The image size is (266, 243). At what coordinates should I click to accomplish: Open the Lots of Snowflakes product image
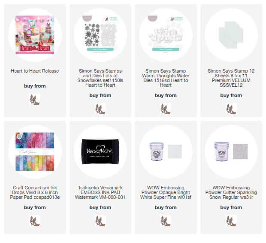click(x=100, y=35)
